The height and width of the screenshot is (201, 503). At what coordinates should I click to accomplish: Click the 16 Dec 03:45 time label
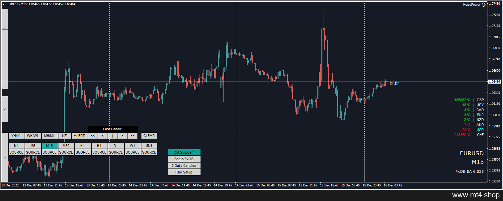(x=393, y=185)
